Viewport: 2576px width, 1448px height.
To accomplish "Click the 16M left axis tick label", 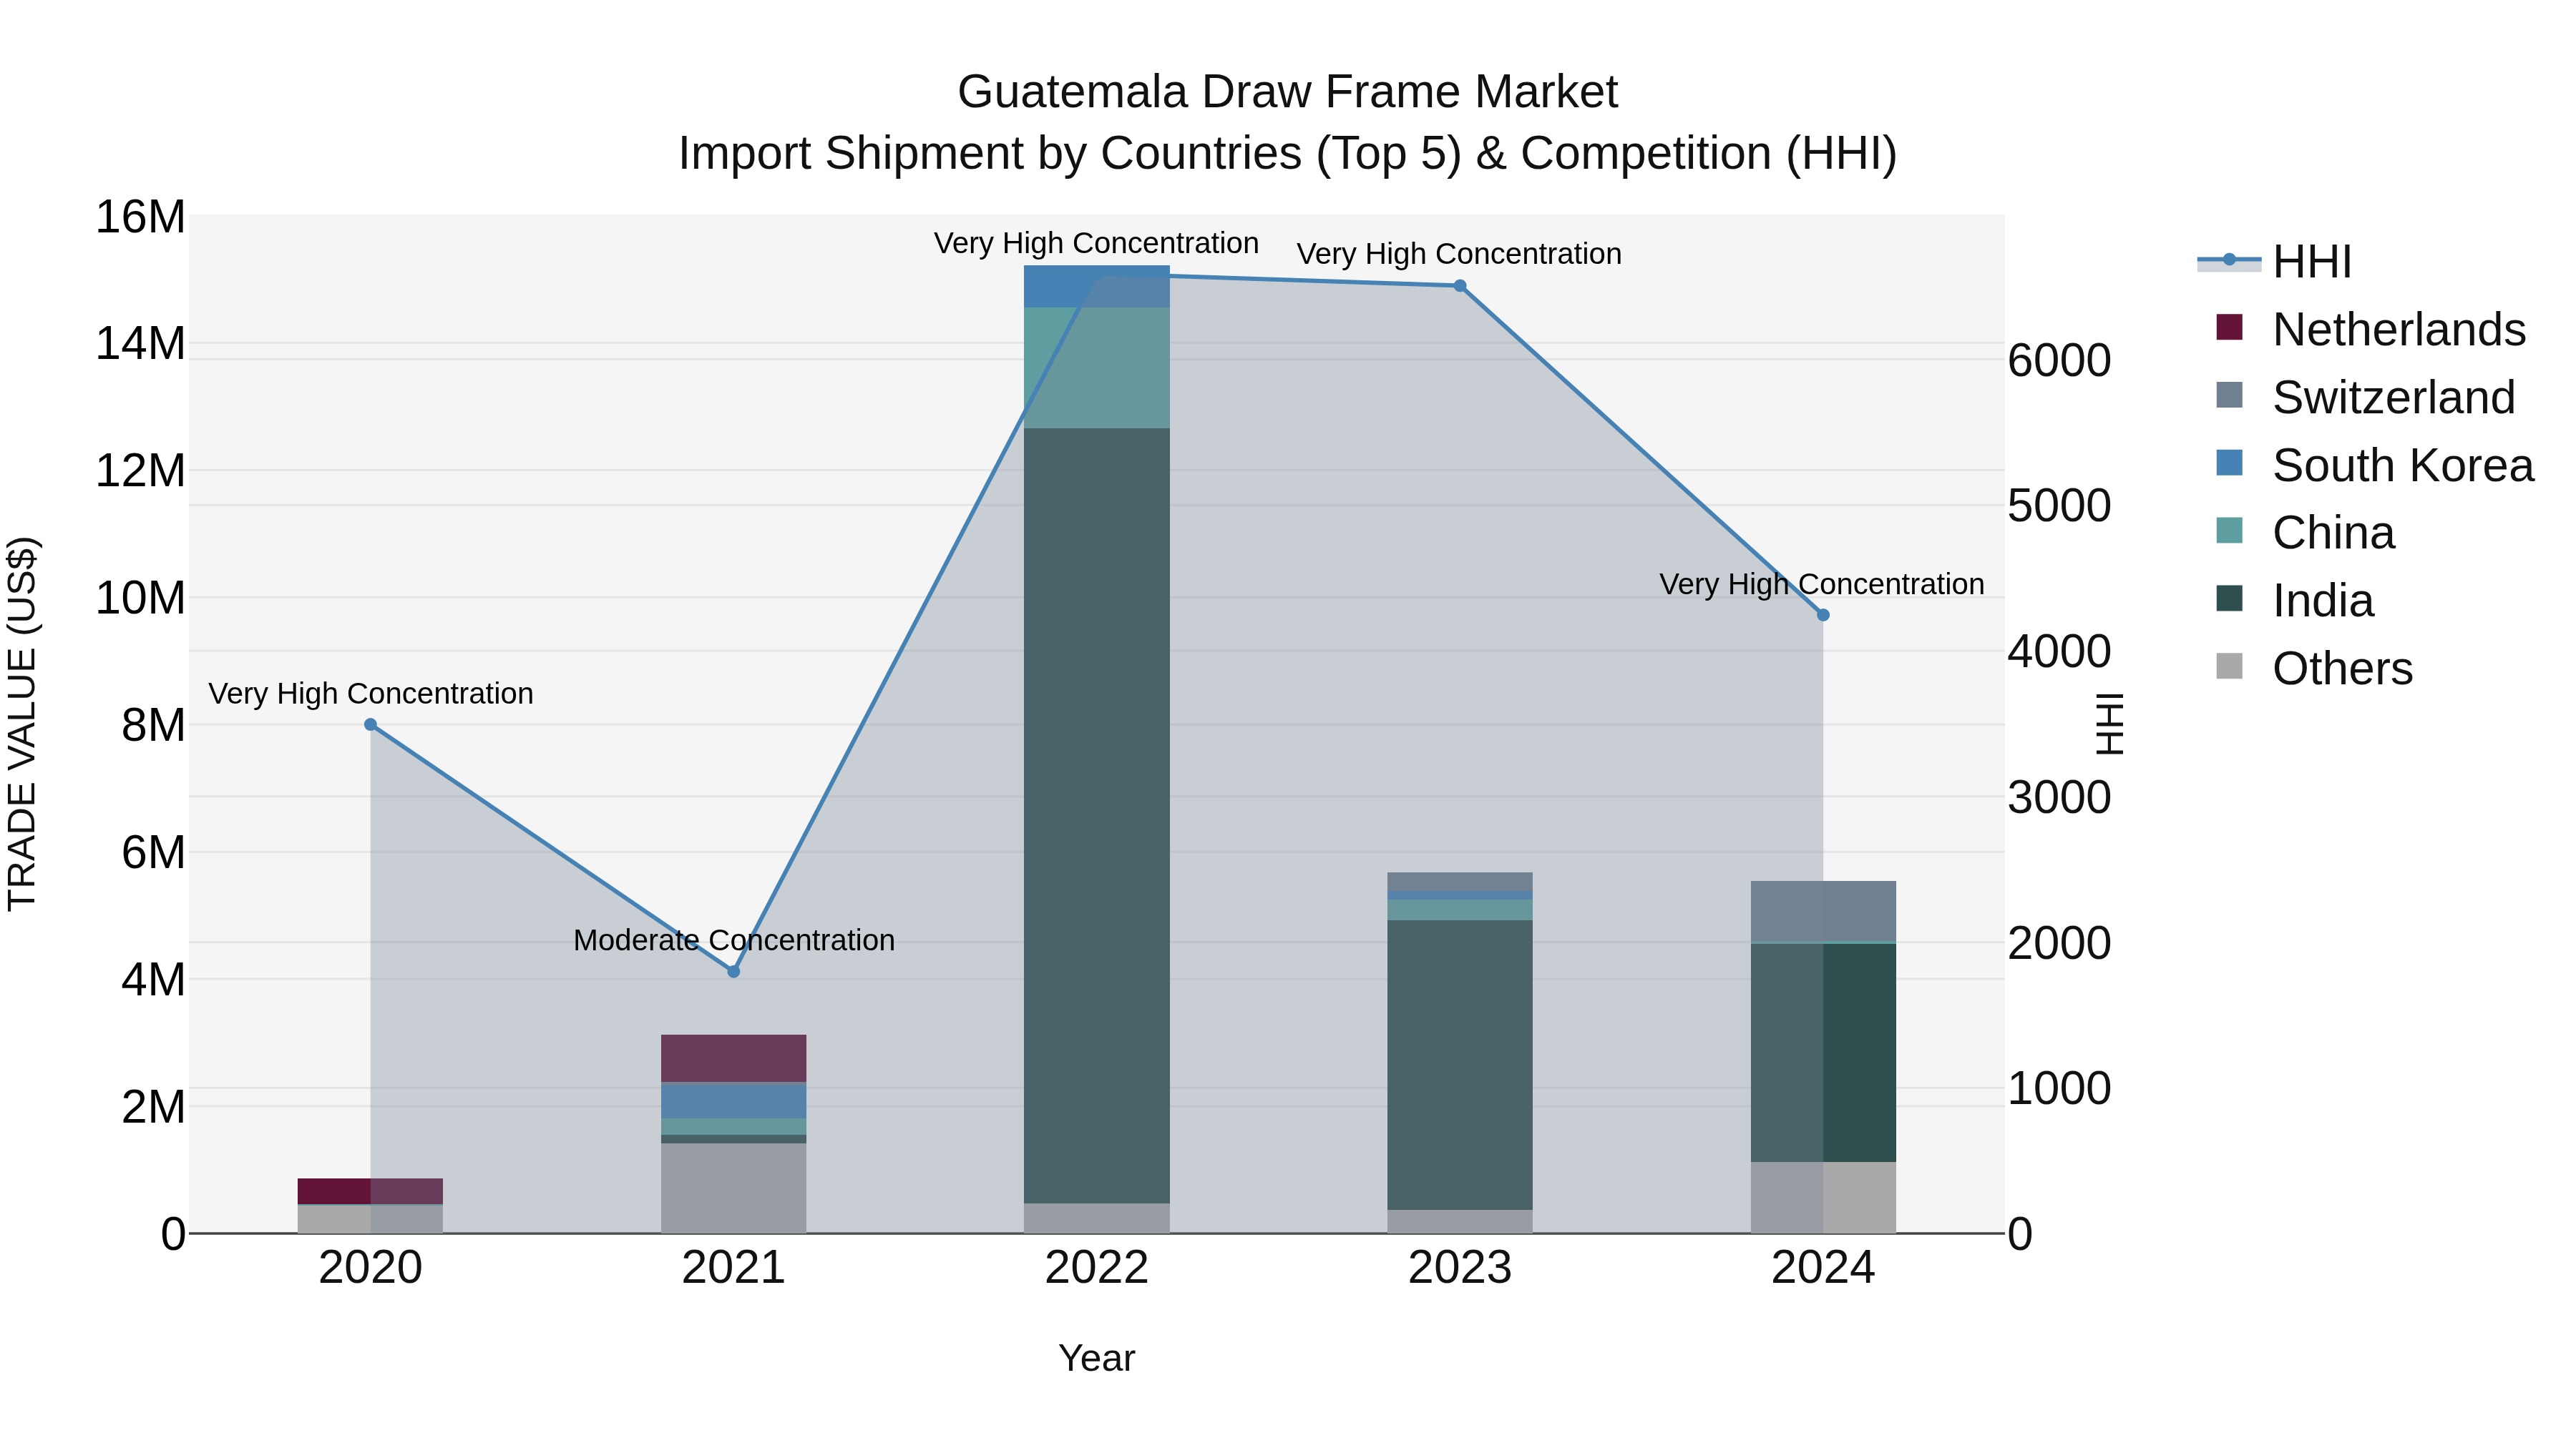I will [x=140, y=217].
